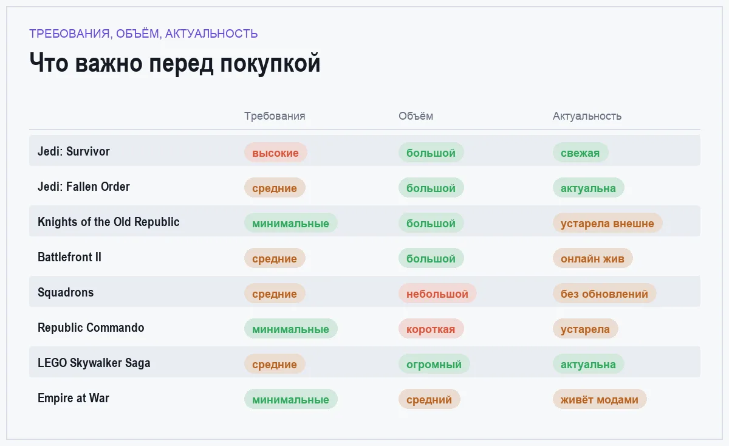This screenshot has width=729, height=446.
Task: Click the "средние" badge in Squadrons row
Action: coord(275,293)
